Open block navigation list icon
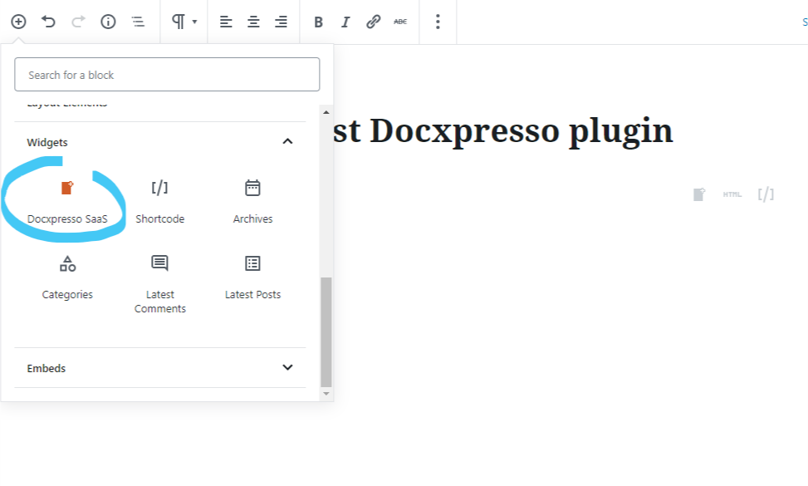 point(138,22)
